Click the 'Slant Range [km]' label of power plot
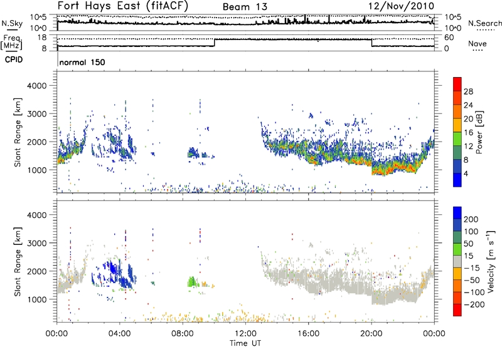 [18, 132]
